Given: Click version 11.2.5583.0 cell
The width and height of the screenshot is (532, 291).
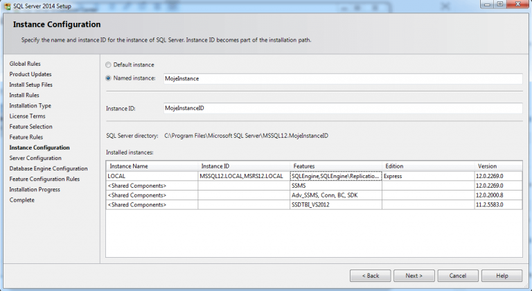Looking at the screenshot, I should 499,205.
